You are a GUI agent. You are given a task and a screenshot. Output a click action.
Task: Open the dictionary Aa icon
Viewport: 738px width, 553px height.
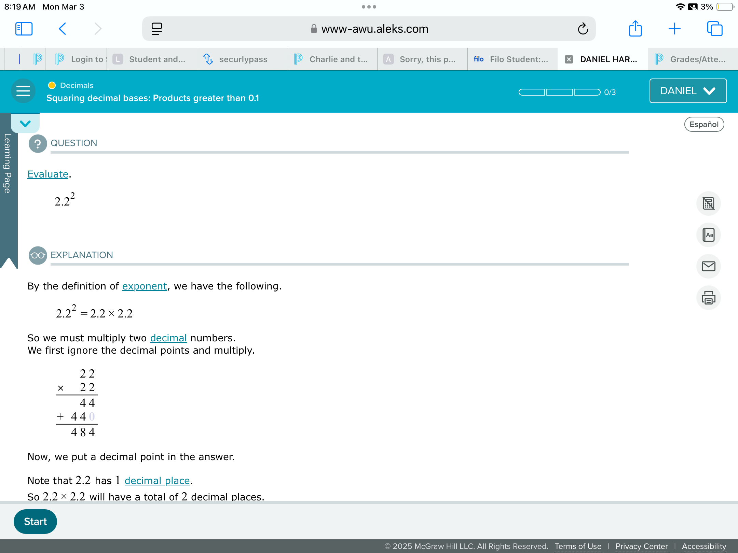coord(708,235)
